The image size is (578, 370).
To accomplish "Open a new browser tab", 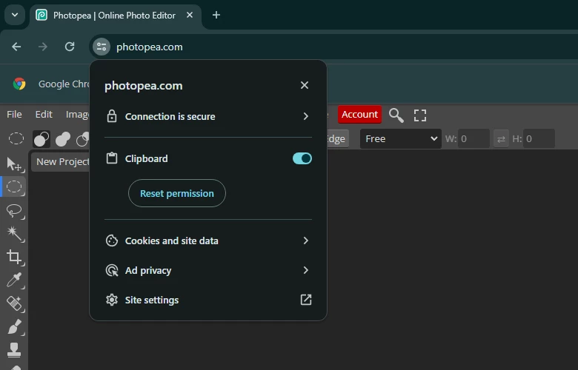I will point(216,15).
